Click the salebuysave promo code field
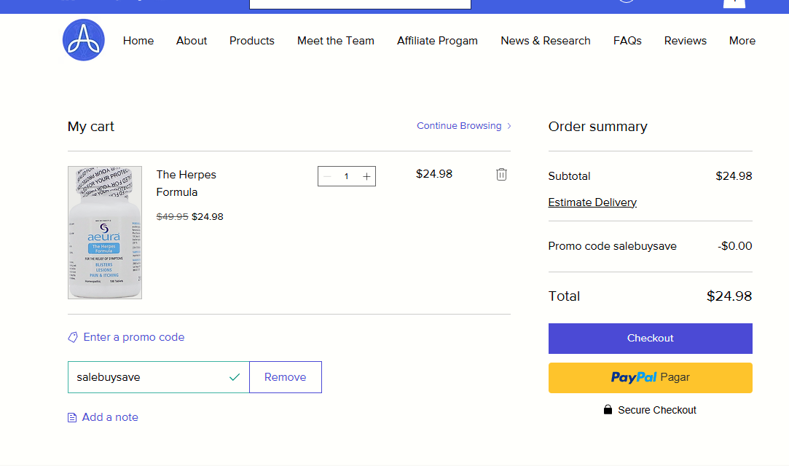This screenshot has height=466, width=789. click(x=159, y=377)
